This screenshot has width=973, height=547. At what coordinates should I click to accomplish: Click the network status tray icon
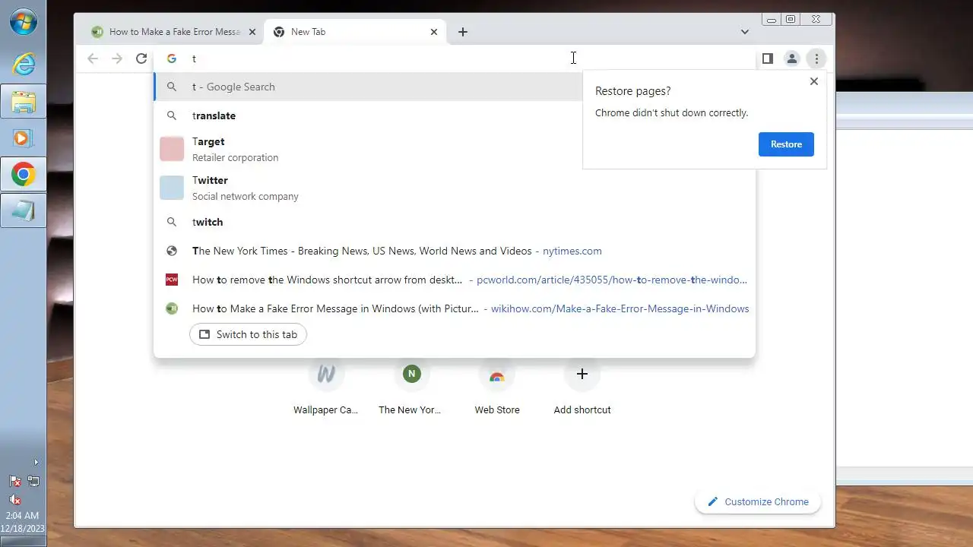(x=33, y=481)
